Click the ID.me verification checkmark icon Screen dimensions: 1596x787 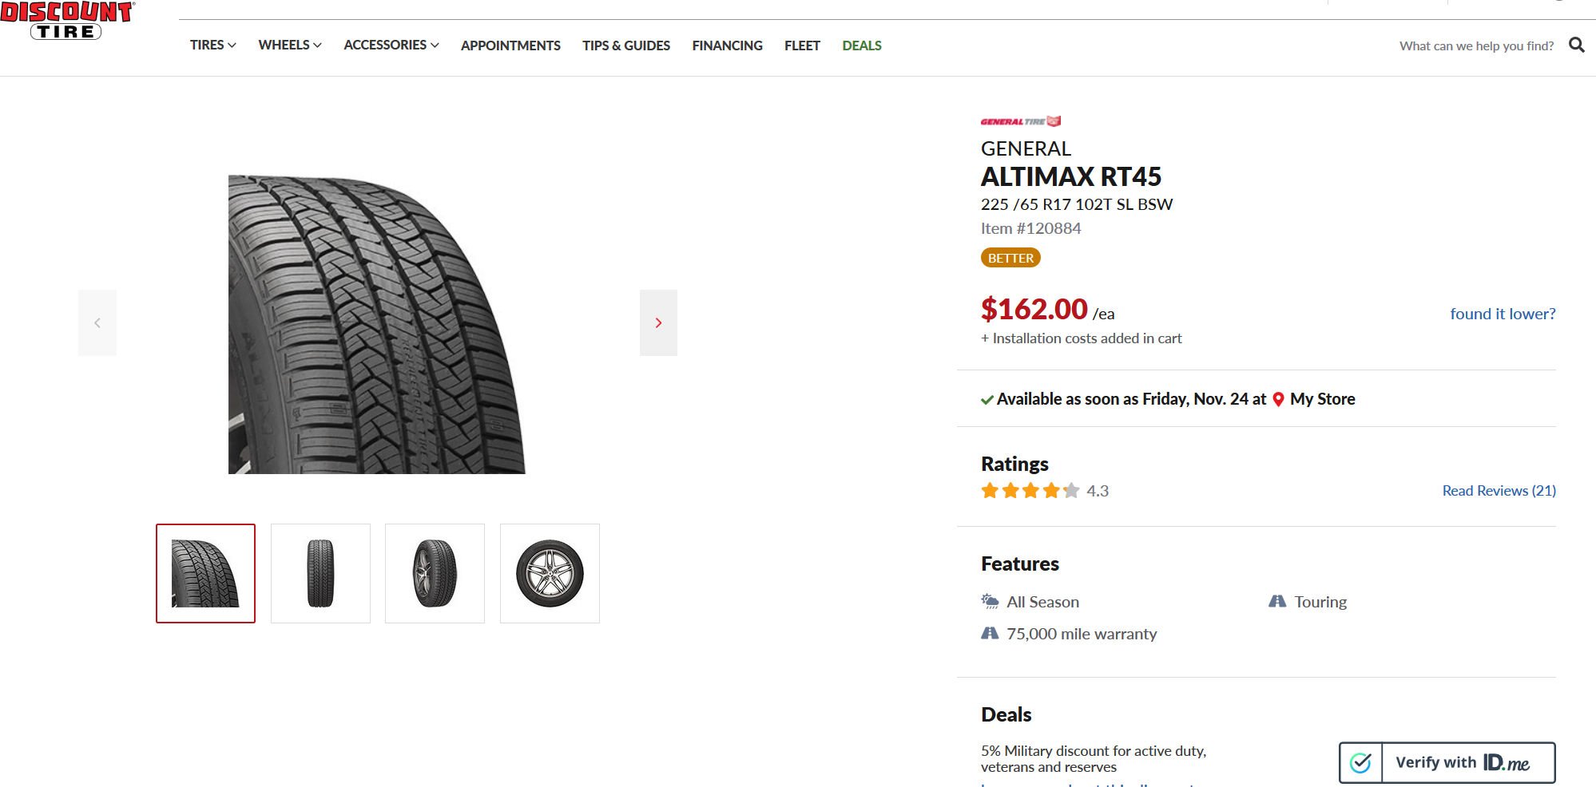click(x=1361, y=762)
